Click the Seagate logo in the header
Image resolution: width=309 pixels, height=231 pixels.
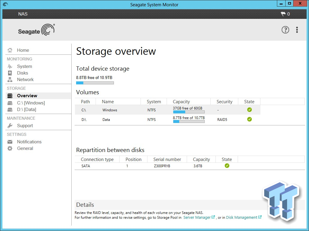coord(36,30)
